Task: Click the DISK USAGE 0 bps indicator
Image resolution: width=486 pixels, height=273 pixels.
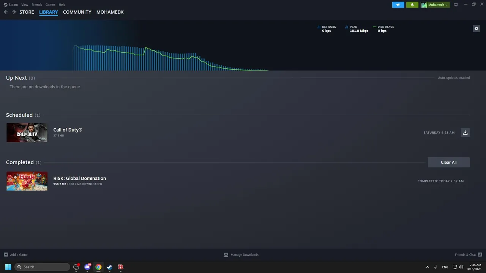Action: (383, 29)
